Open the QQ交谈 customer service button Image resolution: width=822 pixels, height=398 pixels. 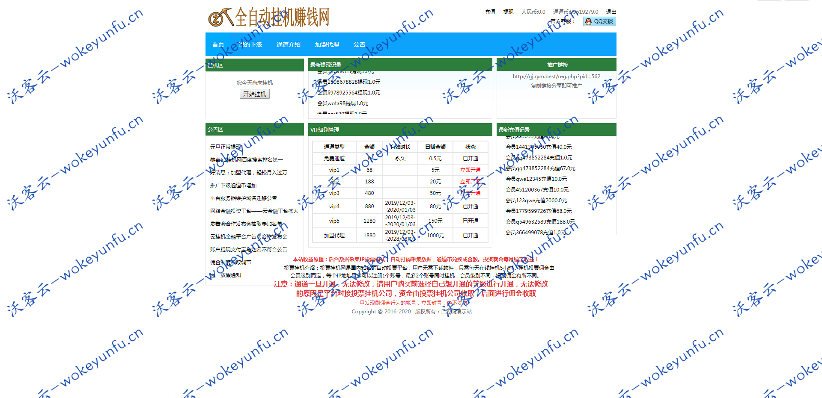pos(599,21)
